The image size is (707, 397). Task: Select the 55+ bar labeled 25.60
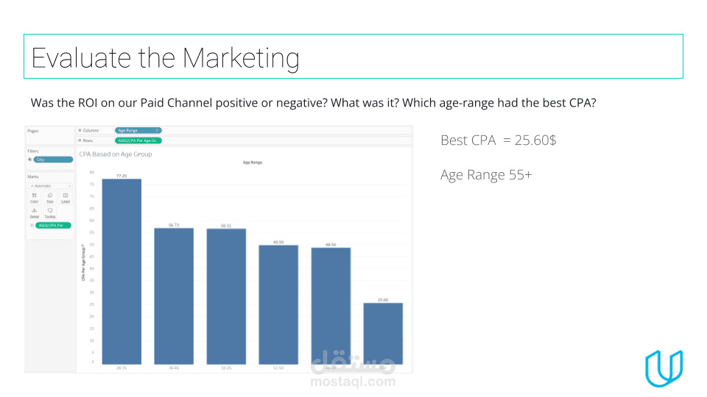click(383, 334)
